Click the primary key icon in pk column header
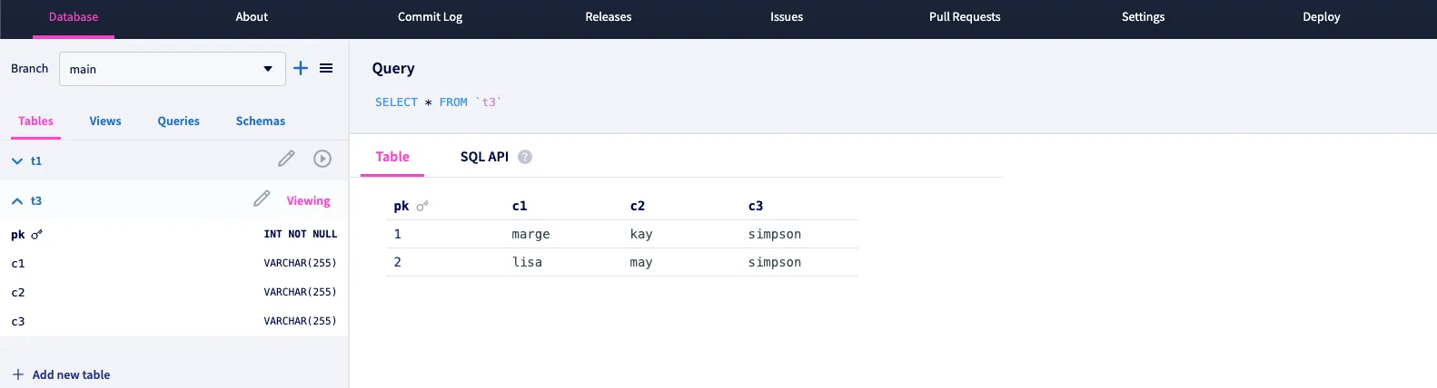This screenshot has width=1437, height=388. (x=422, y=207)
